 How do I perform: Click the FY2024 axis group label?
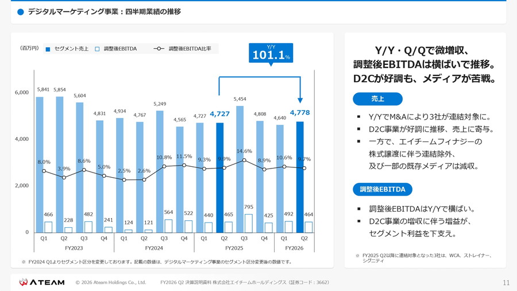(154, 248)
